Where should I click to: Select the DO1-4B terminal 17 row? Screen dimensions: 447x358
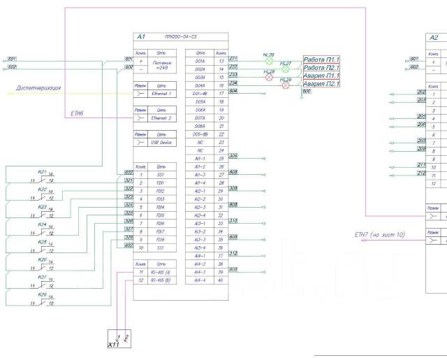tap(210, 93)
